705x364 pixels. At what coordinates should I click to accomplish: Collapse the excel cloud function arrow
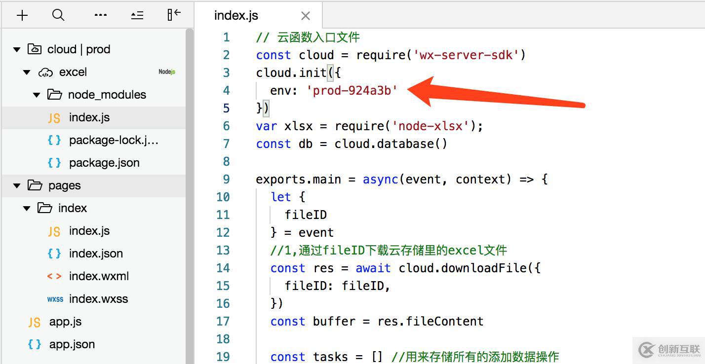[27, 72]
